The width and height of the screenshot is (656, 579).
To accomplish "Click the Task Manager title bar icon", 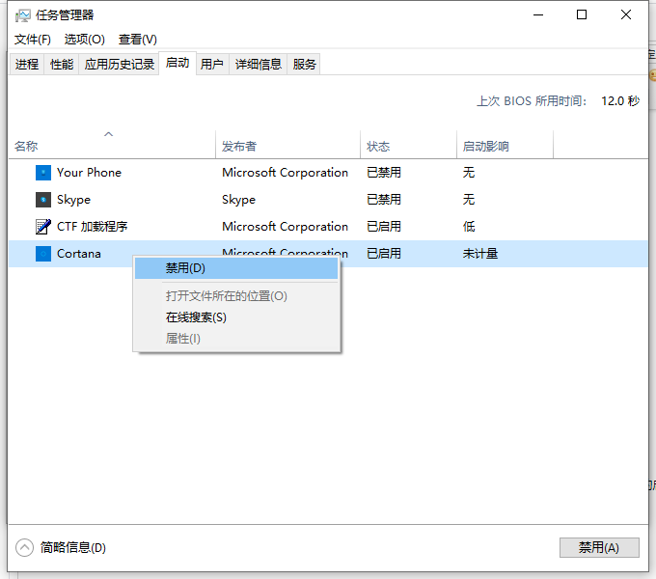I will tap(23, 15).
